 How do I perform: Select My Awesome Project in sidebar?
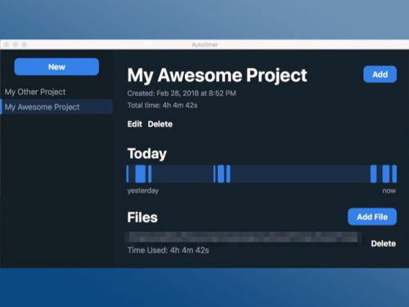(x=56, y=106)
